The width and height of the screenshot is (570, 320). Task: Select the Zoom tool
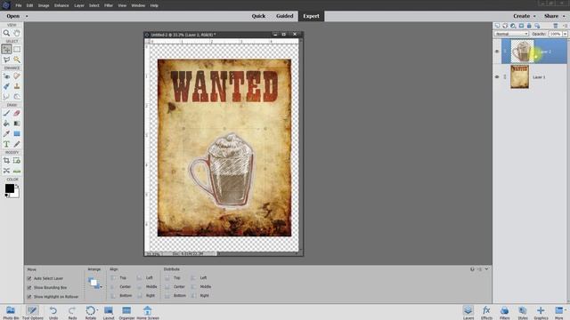[x=6, y=33]
